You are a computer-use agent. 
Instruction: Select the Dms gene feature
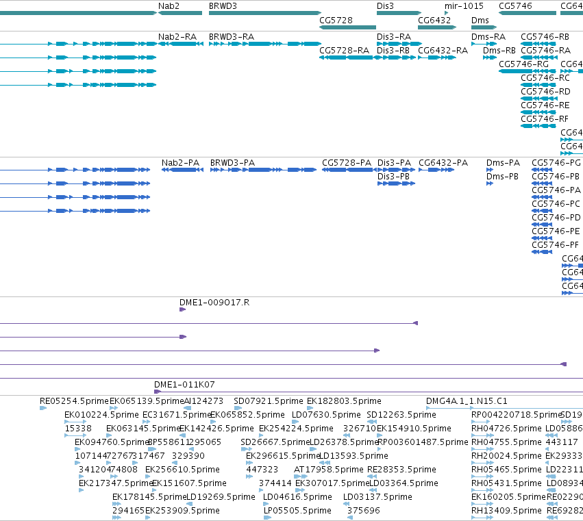point(484,27)
